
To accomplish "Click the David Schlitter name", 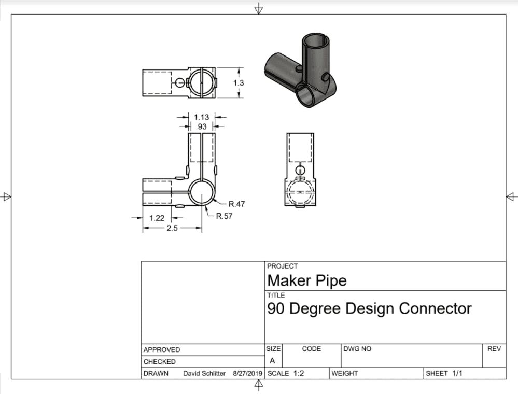I will tap(204, 374).
